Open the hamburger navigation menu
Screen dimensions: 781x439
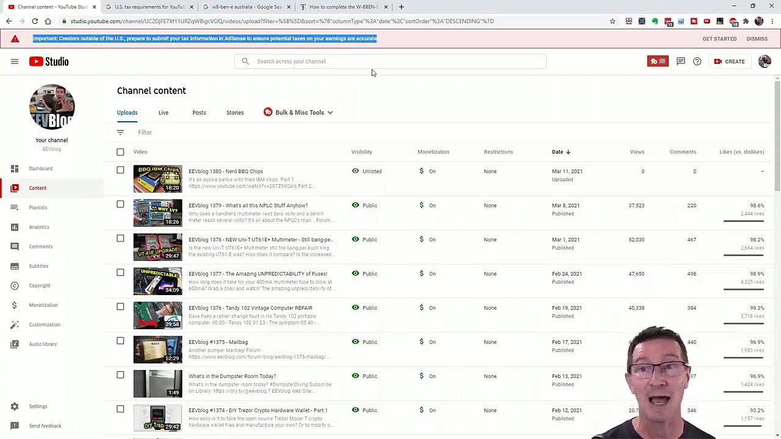15,62
